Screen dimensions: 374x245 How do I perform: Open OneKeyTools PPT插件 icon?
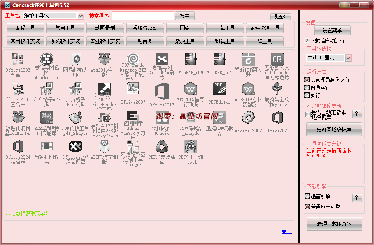tap(105, 118)
